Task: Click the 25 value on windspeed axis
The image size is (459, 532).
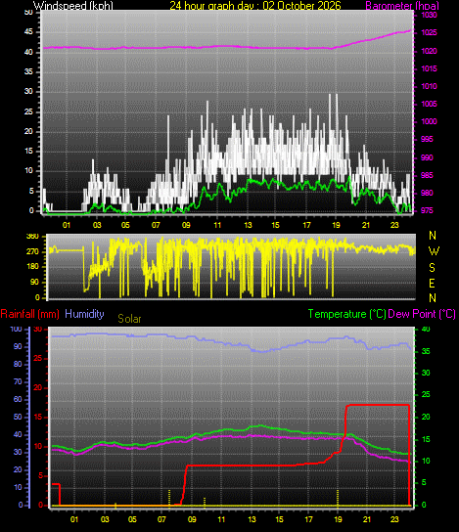Action: tap(28, 111)
